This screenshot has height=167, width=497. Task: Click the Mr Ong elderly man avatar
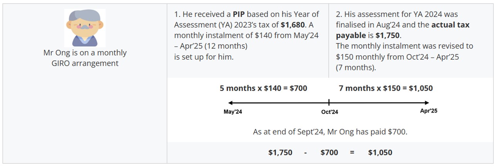[x=85, y=28]
